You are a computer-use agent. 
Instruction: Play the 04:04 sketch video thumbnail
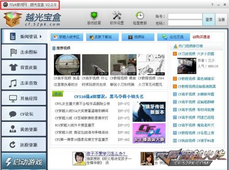[152, 65]
